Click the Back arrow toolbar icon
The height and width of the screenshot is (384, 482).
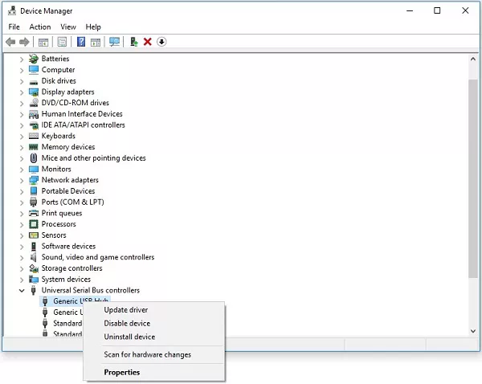[10, 42]
